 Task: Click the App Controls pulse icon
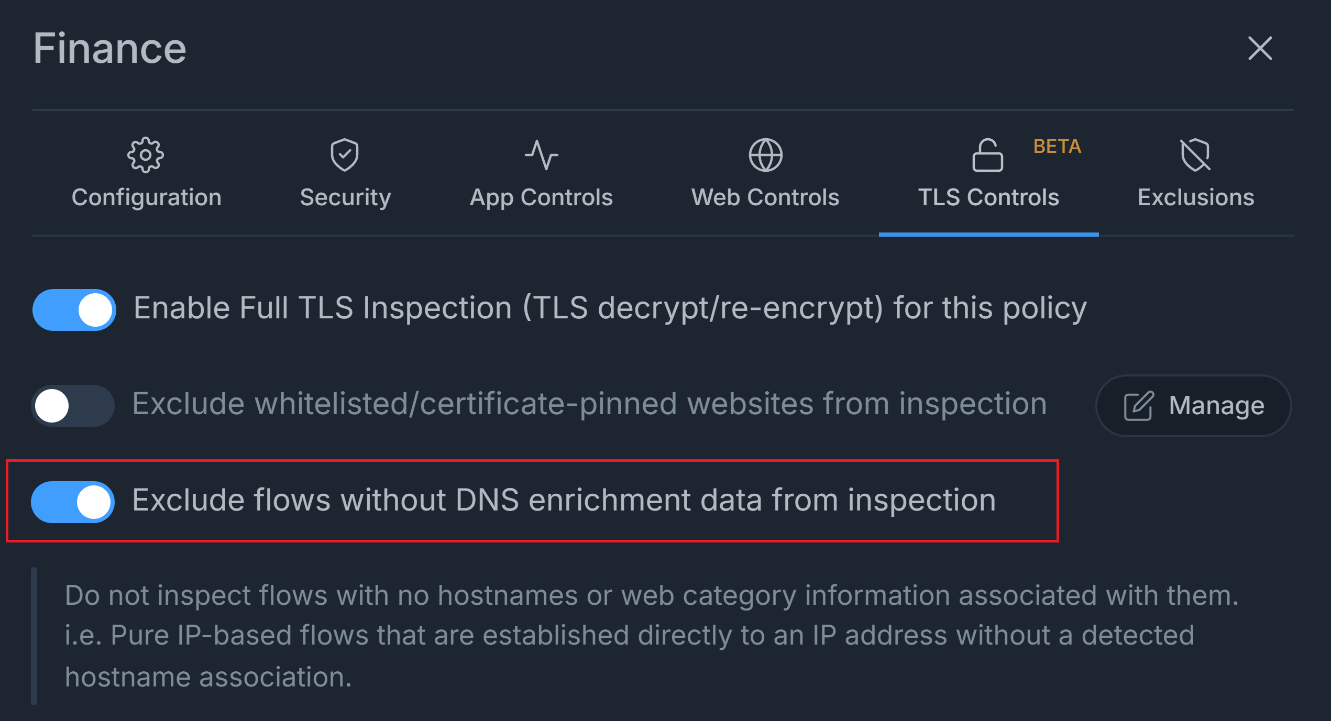tap(541, 155)
